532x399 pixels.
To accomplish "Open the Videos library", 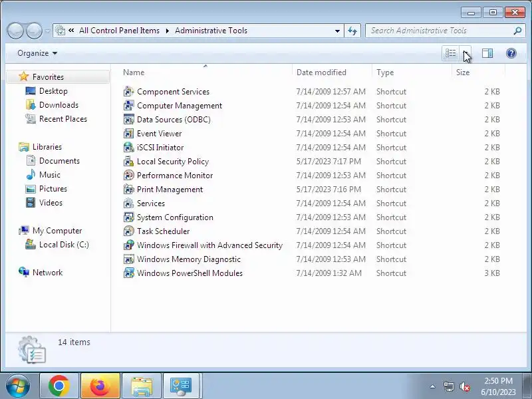I will tap(51, 203).
